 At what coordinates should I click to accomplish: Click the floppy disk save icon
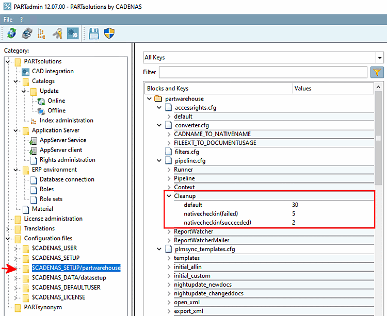[94, 34]
